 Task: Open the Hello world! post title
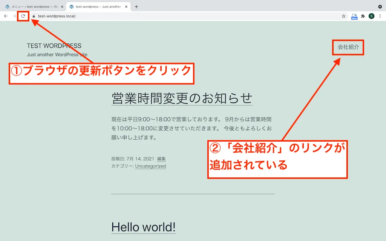[x=144, y=227]
